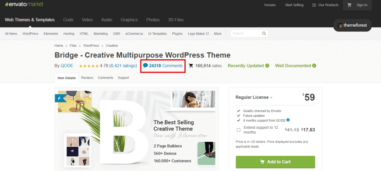This screenshot has width=381, height=171.
Task: Click the speech bubble comments icon
Action: tap(145, 66)
